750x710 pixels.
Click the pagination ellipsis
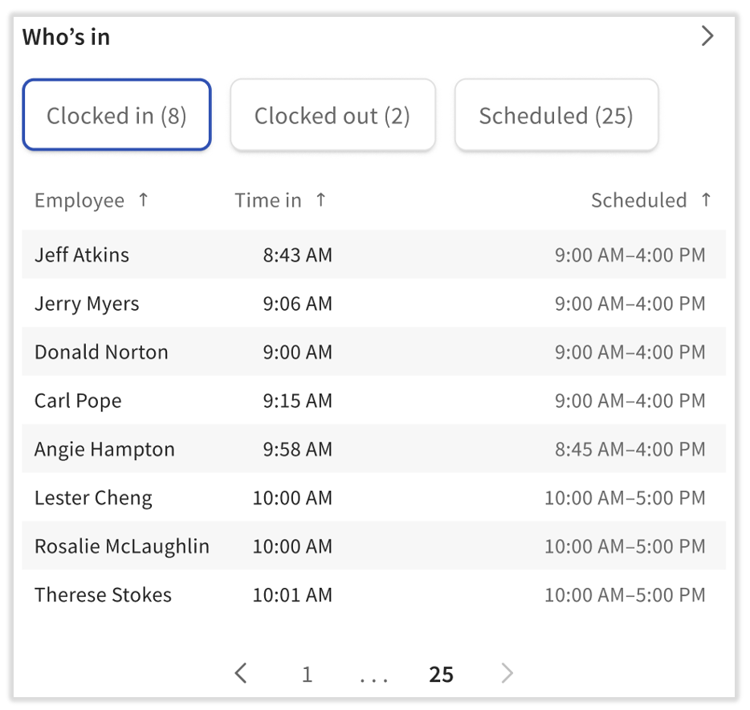pyautogui.click(x=373, y=676)
